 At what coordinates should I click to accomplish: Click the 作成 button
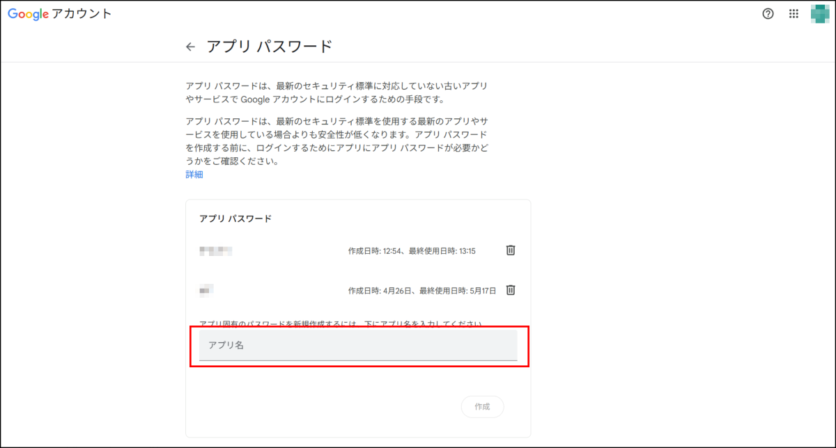(482, 406)
